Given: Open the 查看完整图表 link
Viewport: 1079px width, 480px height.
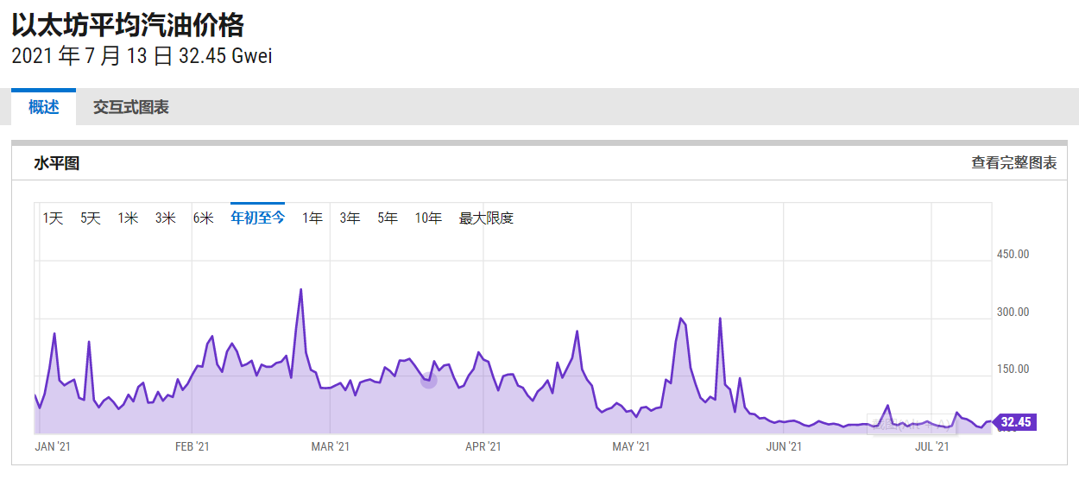Looking at the screenshot, I should tap(1013, 162).
